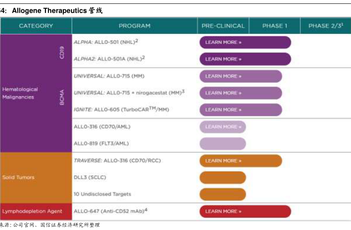Click the Hematological Malignancies category label

[20, 93]
